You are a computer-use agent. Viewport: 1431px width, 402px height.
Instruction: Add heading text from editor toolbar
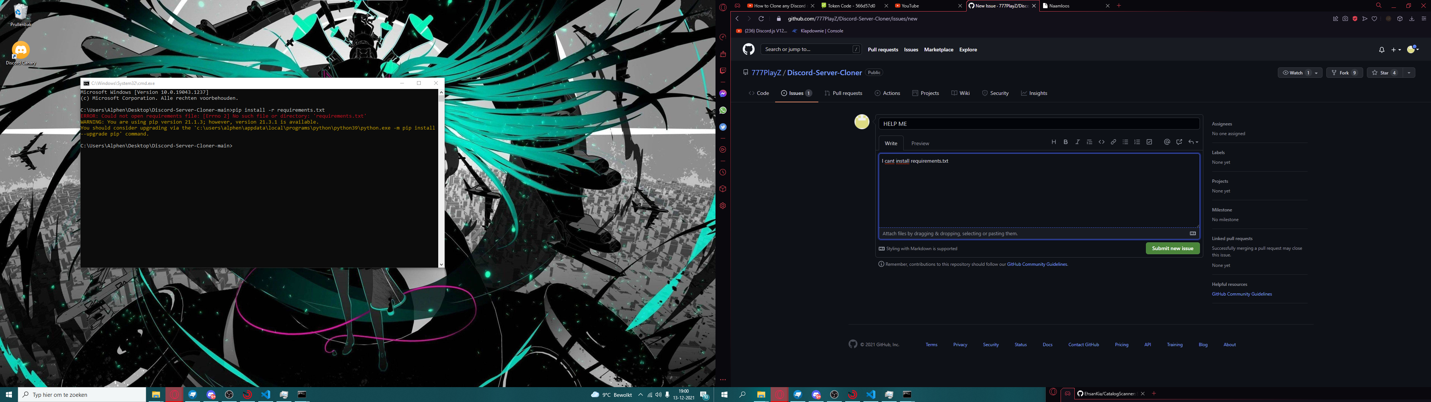[1053, 142]
